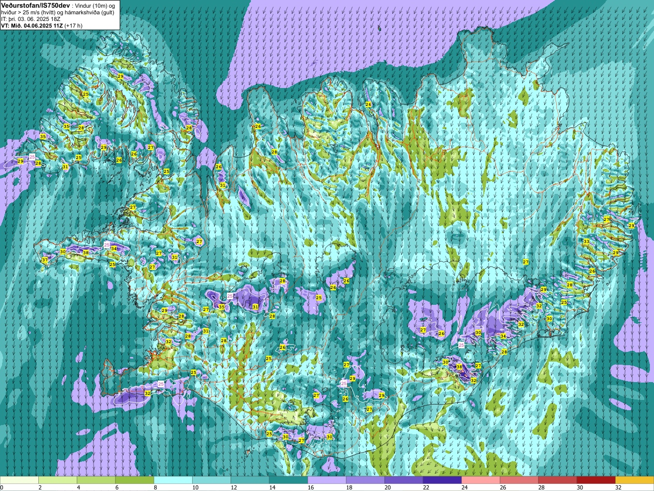Click the yellow gust label '33' on the map
Screen dimensions: 654x491
587,241
